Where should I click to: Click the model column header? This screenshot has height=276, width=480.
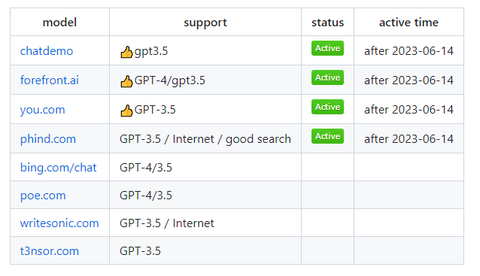[59, 23]
